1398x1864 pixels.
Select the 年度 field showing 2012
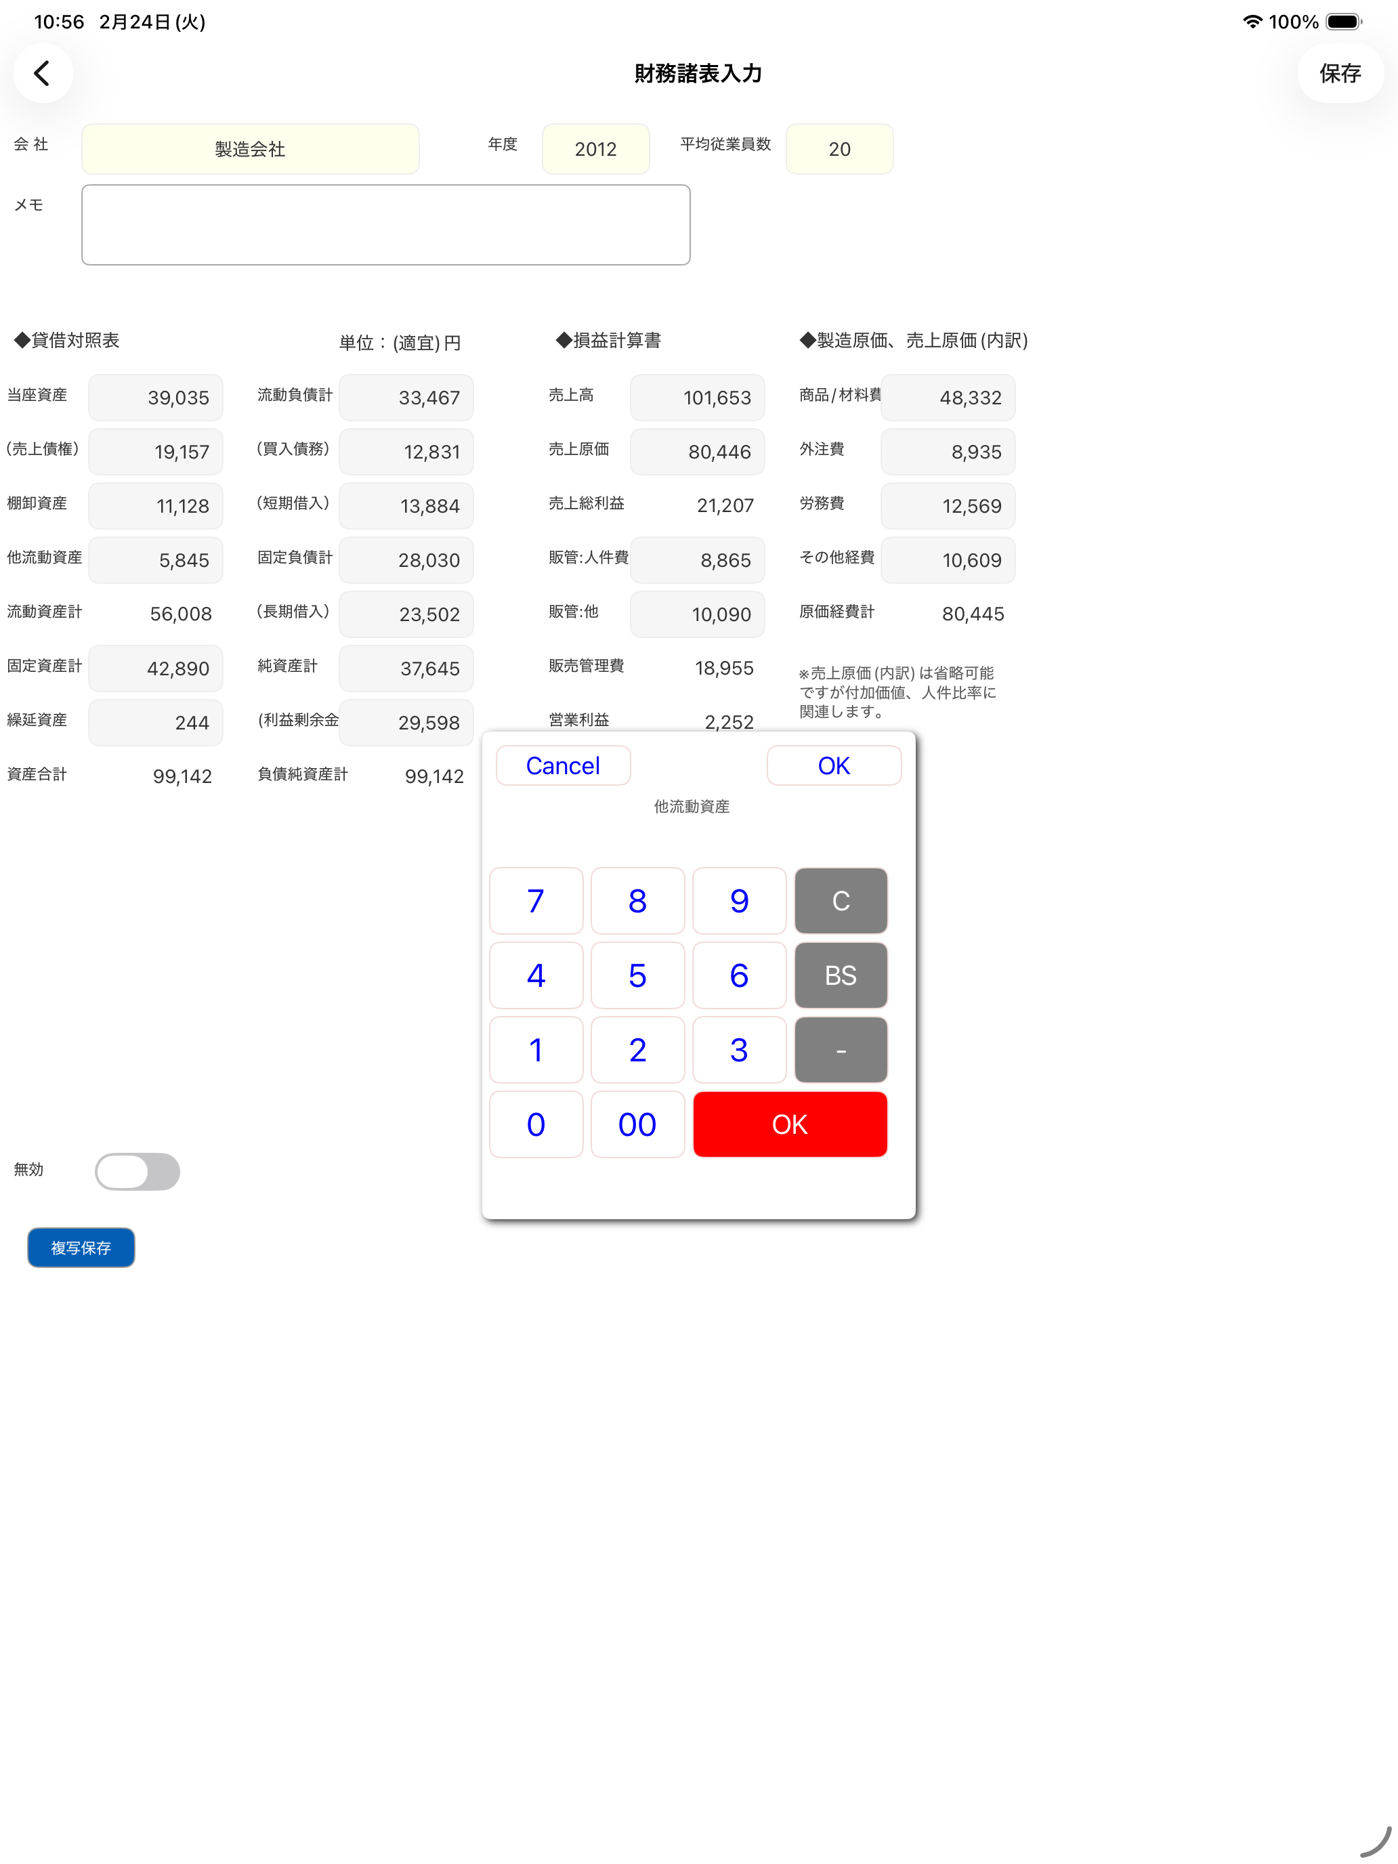point(596,149)
